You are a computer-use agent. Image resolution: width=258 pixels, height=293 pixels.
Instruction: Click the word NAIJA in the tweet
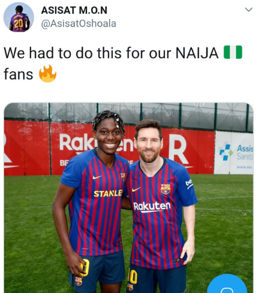coord(197,53)
